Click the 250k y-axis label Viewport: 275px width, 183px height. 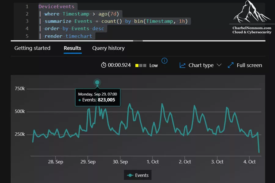20,134
